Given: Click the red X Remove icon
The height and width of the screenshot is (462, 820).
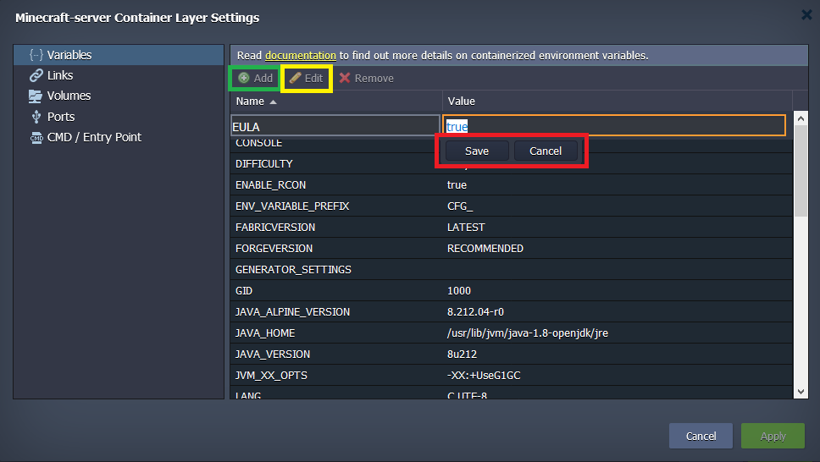Looking at the screenshot, I should (345, 78).
